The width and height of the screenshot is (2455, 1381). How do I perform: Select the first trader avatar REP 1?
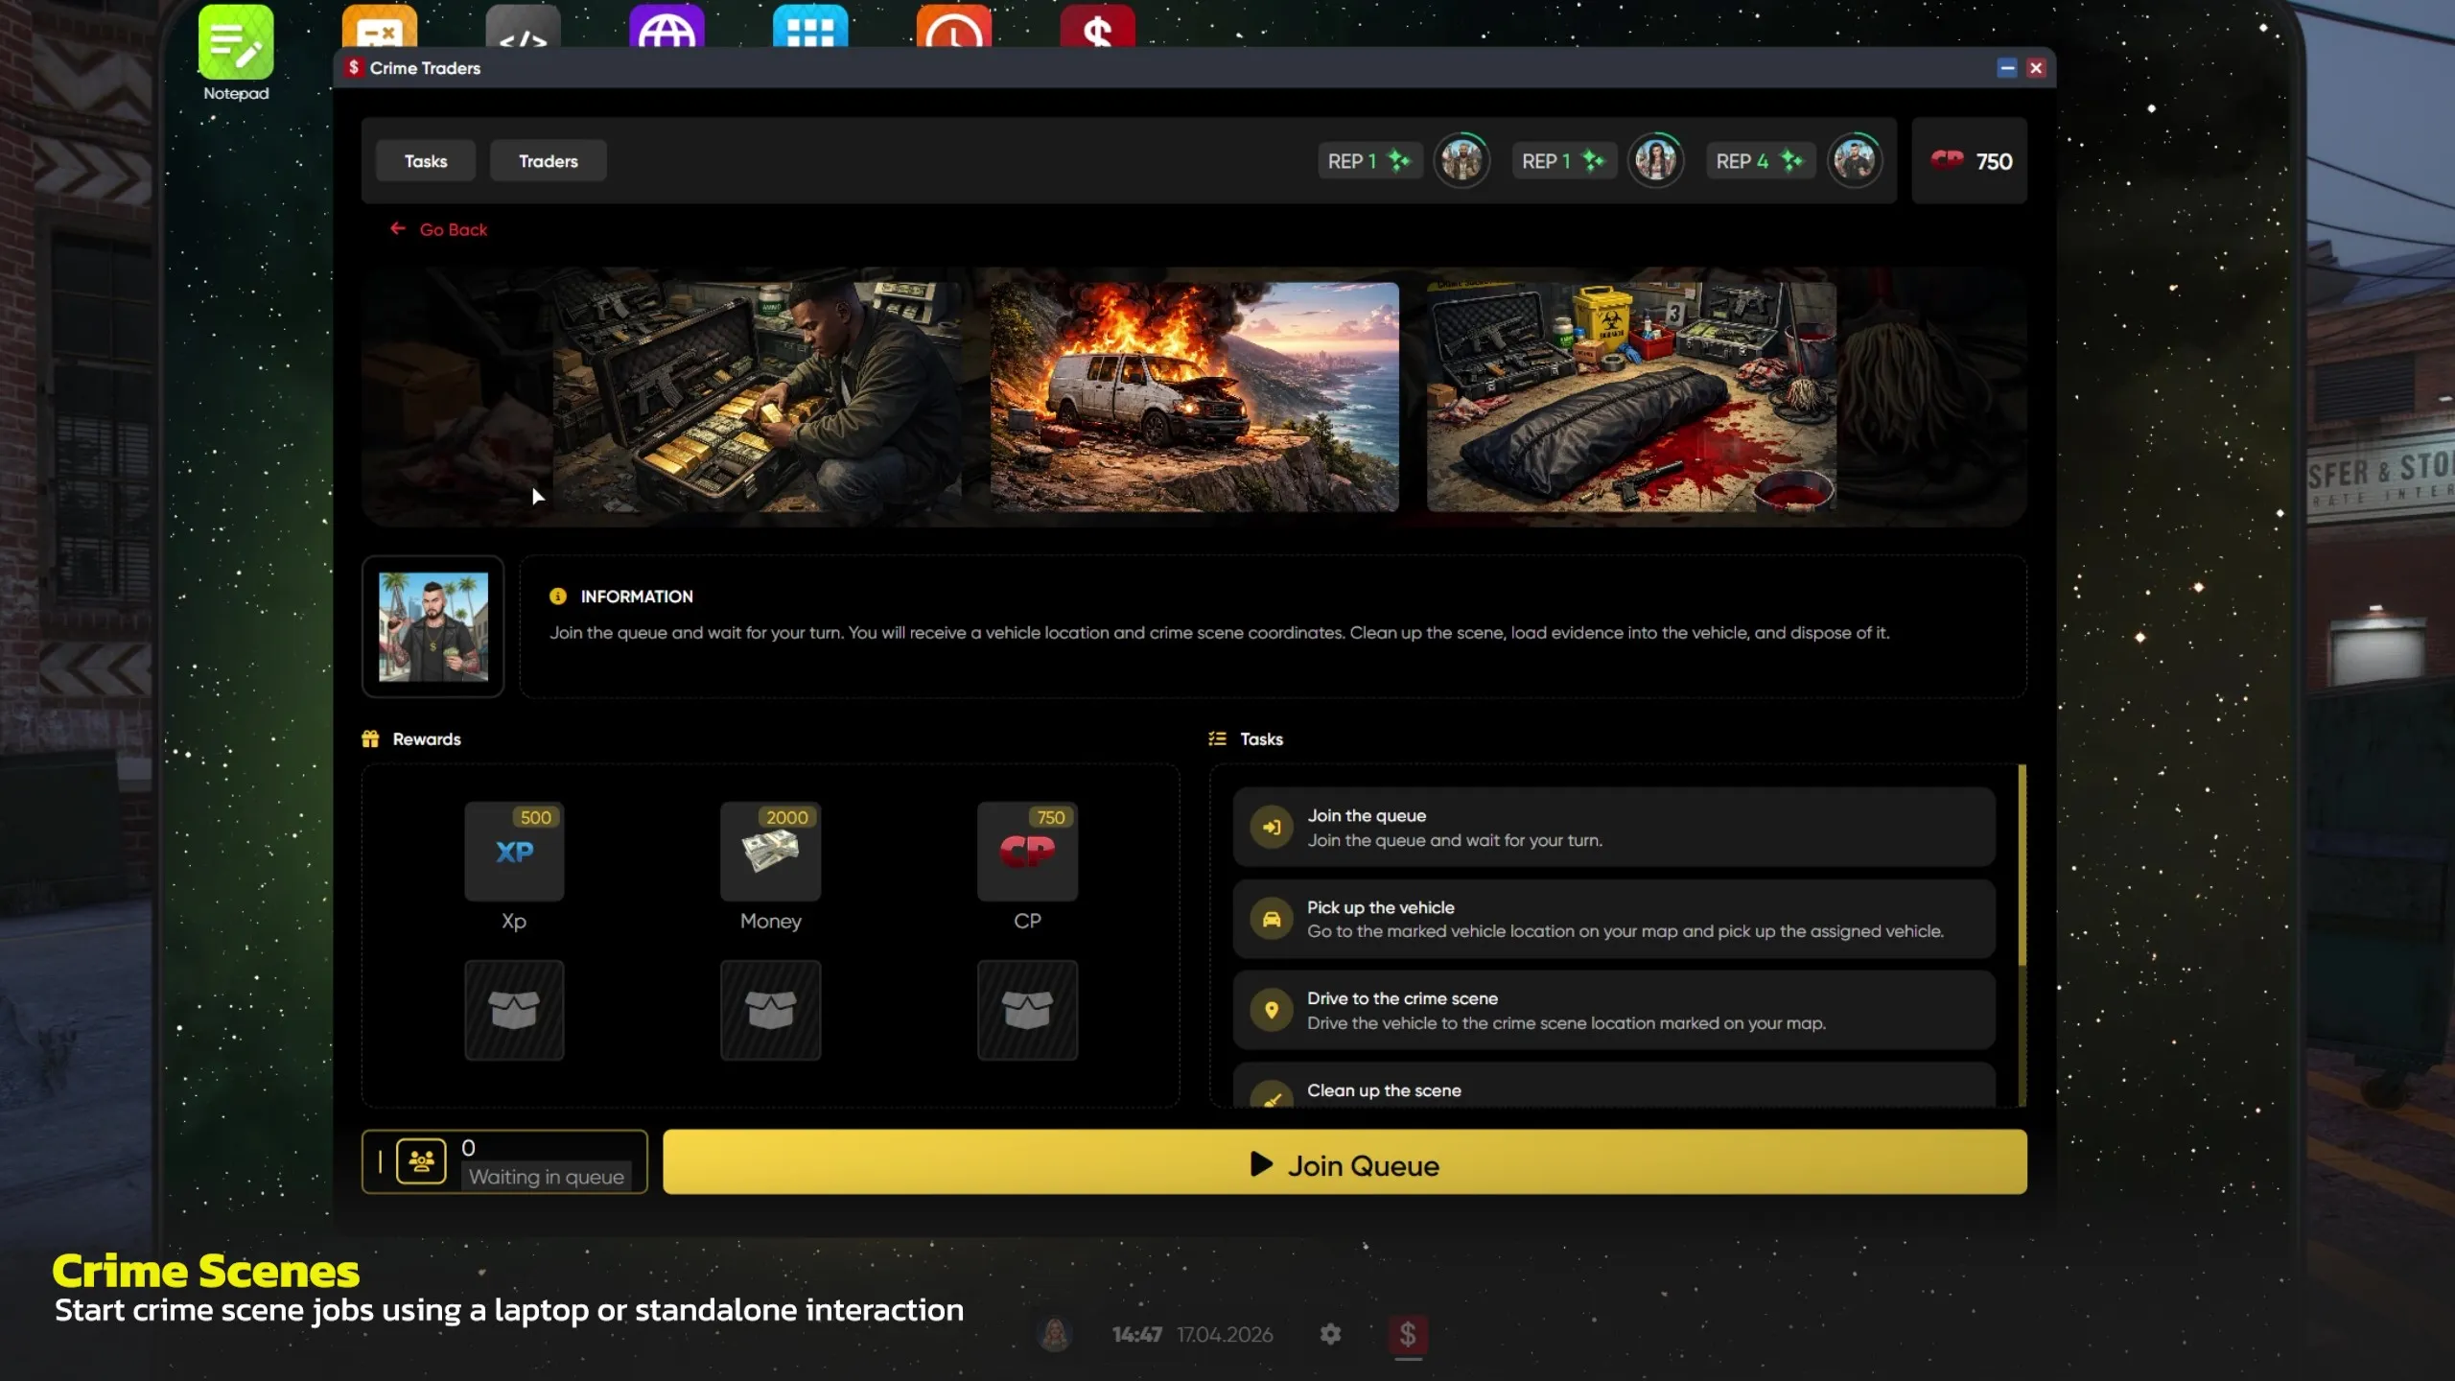click(1461, 160)
